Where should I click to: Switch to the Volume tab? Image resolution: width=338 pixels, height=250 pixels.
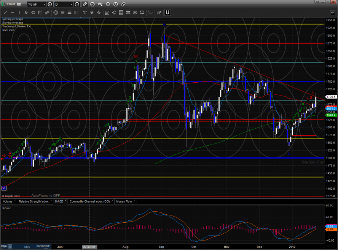[x=8, y=201]
